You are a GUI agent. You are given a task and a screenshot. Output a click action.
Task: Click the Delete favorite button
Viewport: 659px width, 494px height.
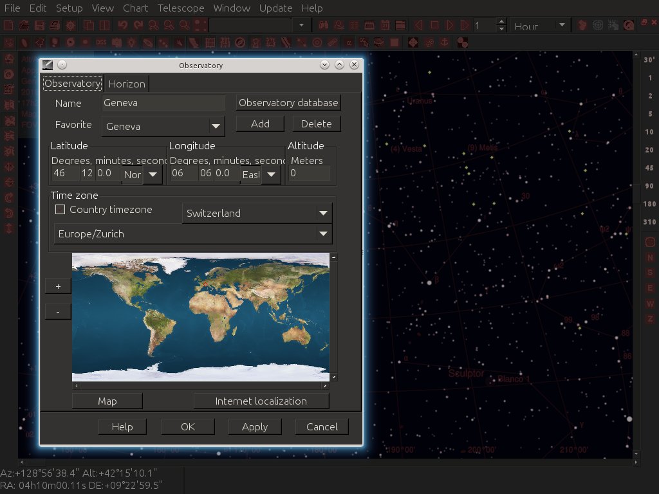coord(317,124)
